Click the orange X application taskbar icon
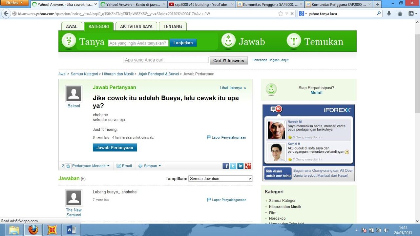Viewport: 420px width, 236px height. click(x=52, y=230)
